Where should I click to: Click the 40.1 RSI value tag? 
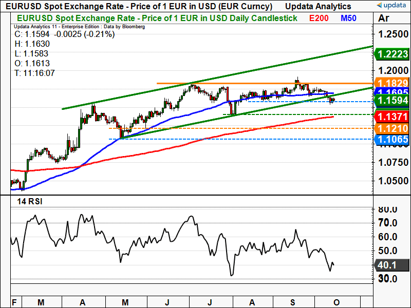click(386, 265)
